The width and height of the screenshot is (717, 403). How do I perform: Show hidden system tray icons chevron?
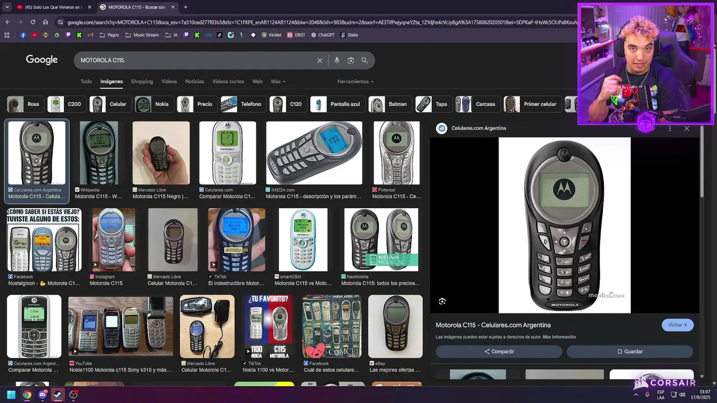636,395
